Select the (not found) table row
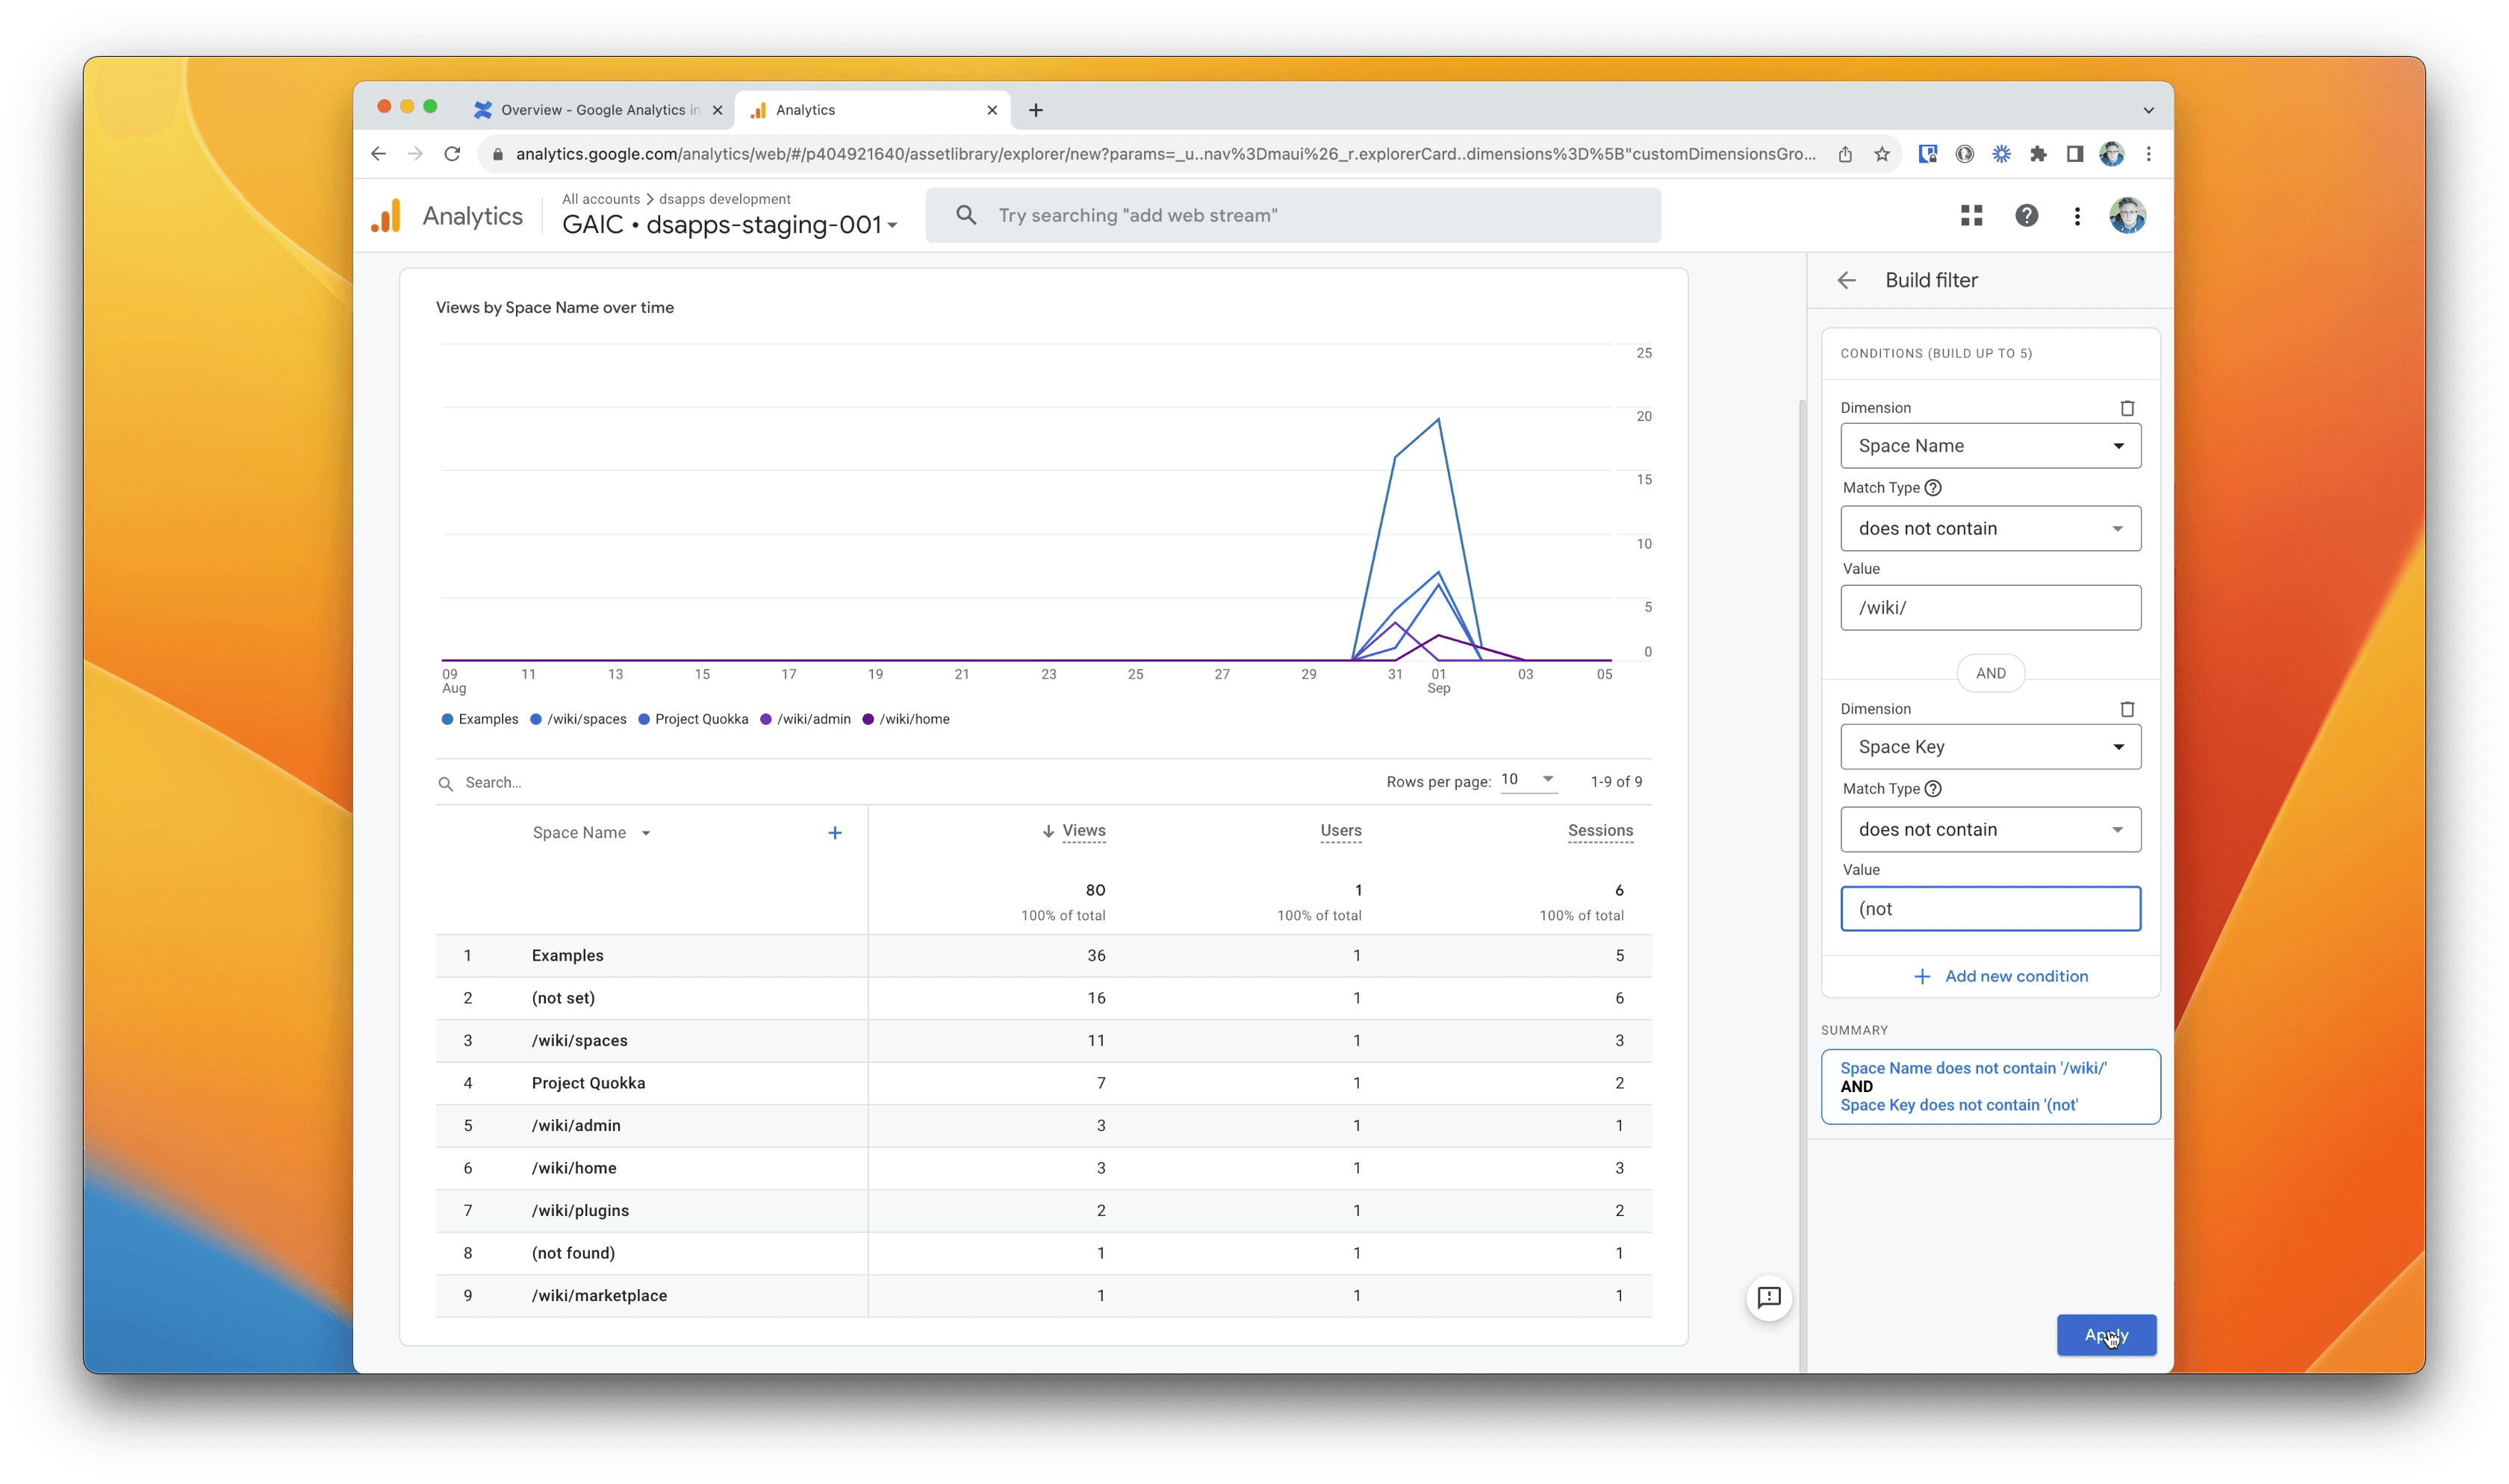2509x1484 pixels. 1043,1253
